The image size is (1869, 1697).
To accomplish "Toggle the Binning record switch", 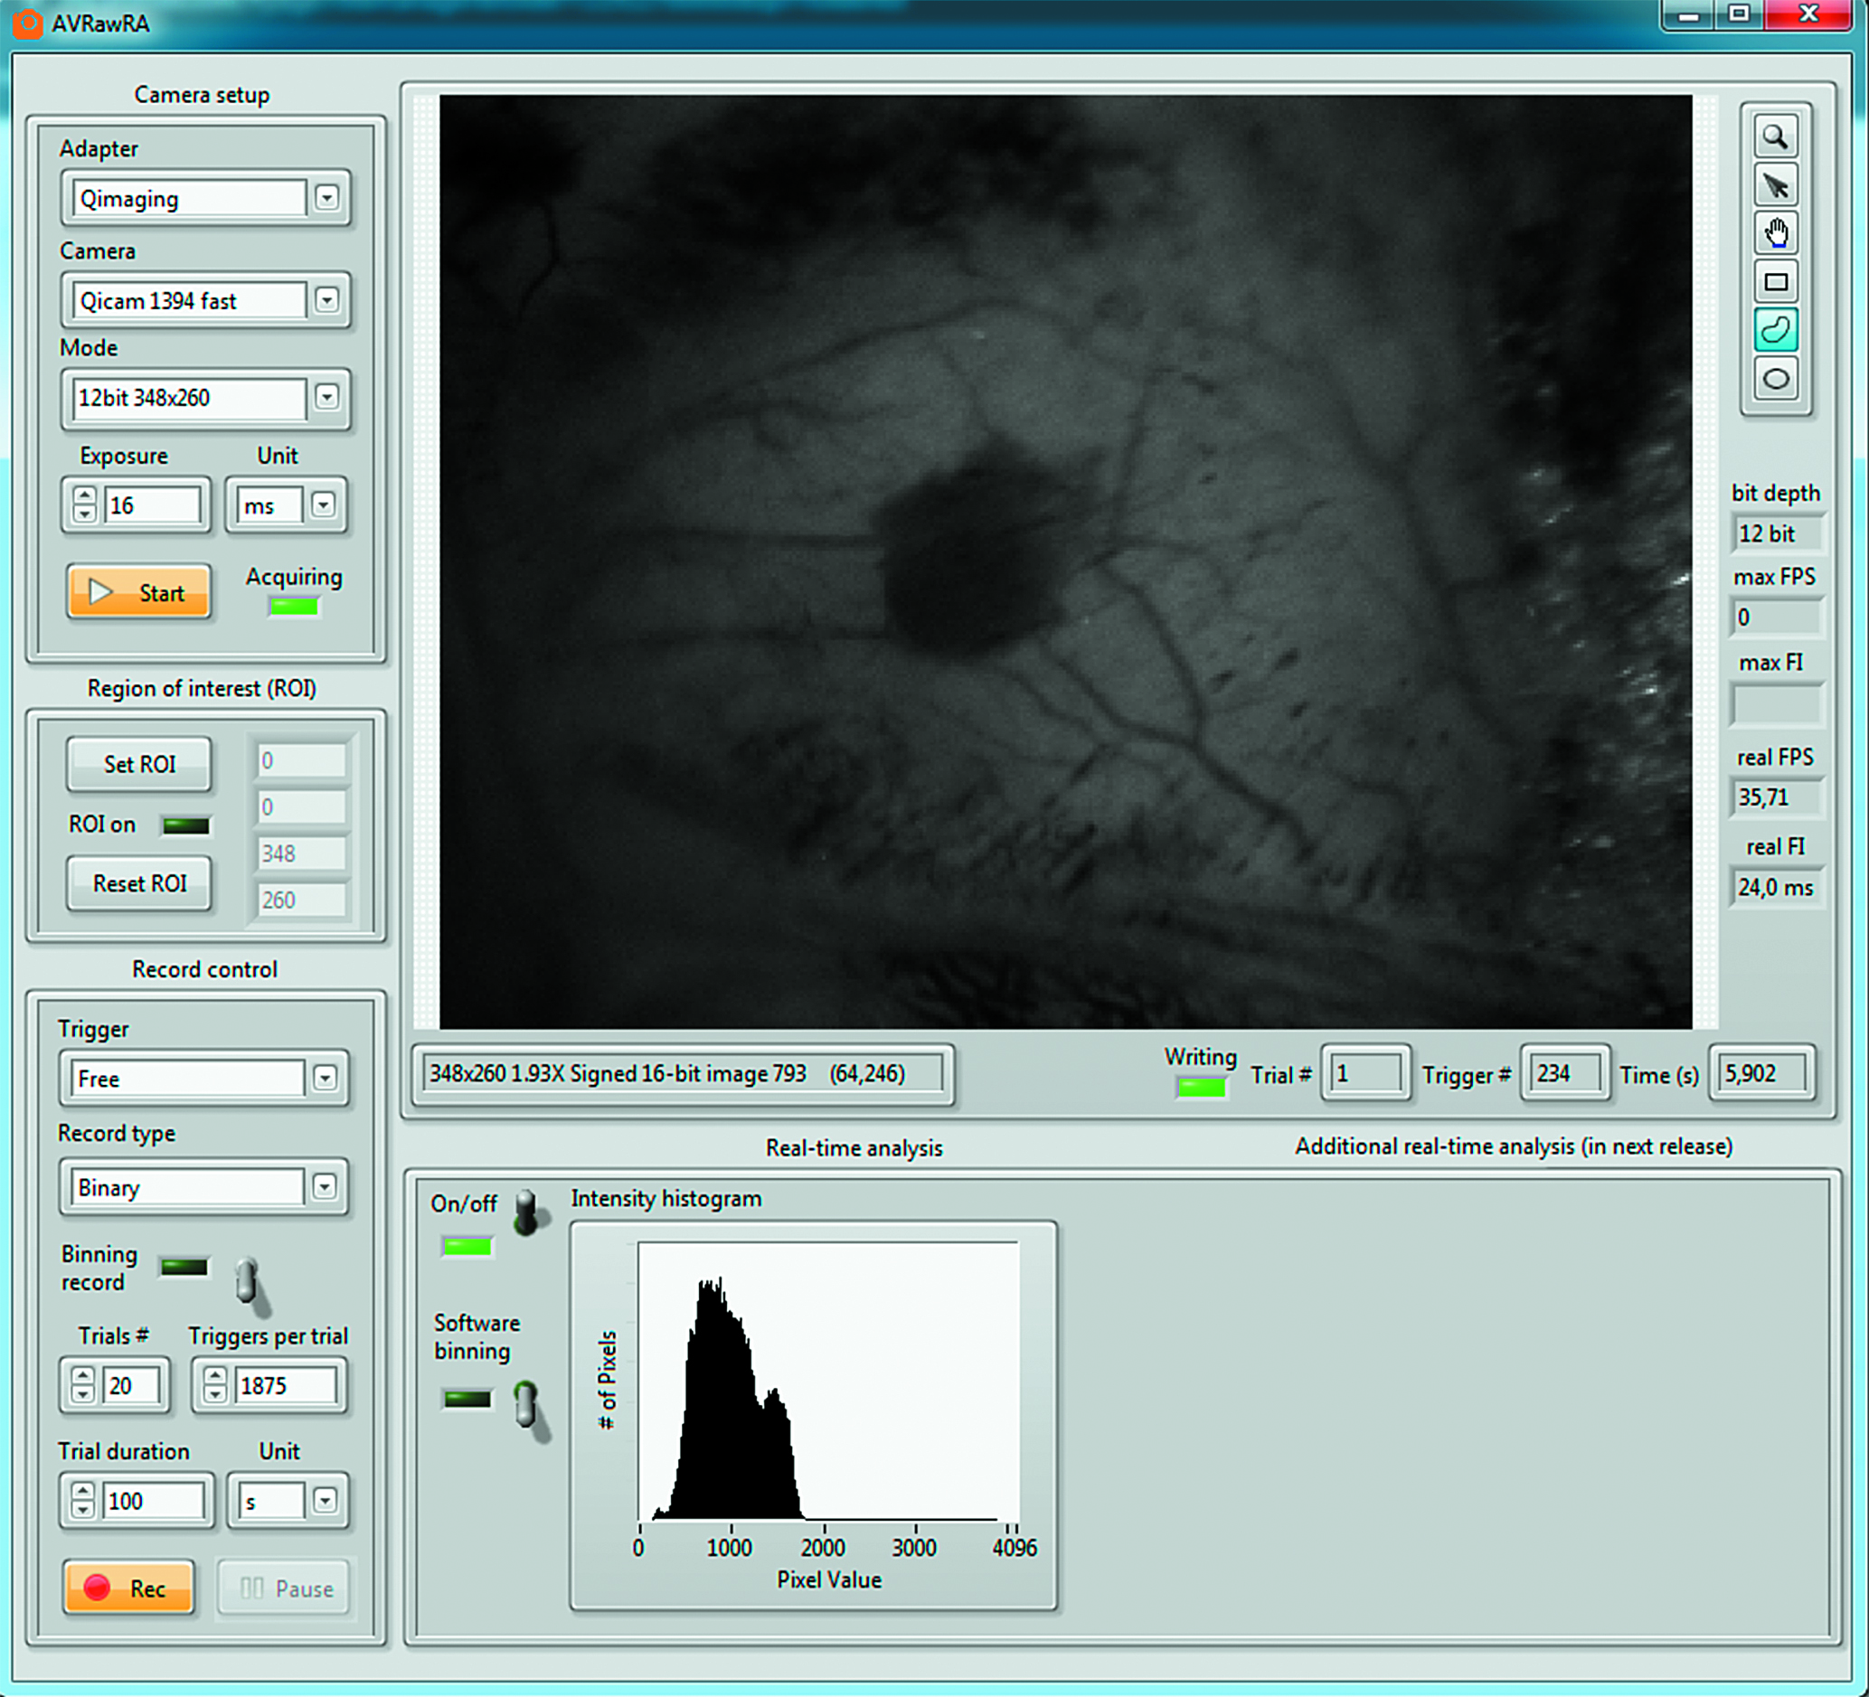I will tap(248, 1282).
